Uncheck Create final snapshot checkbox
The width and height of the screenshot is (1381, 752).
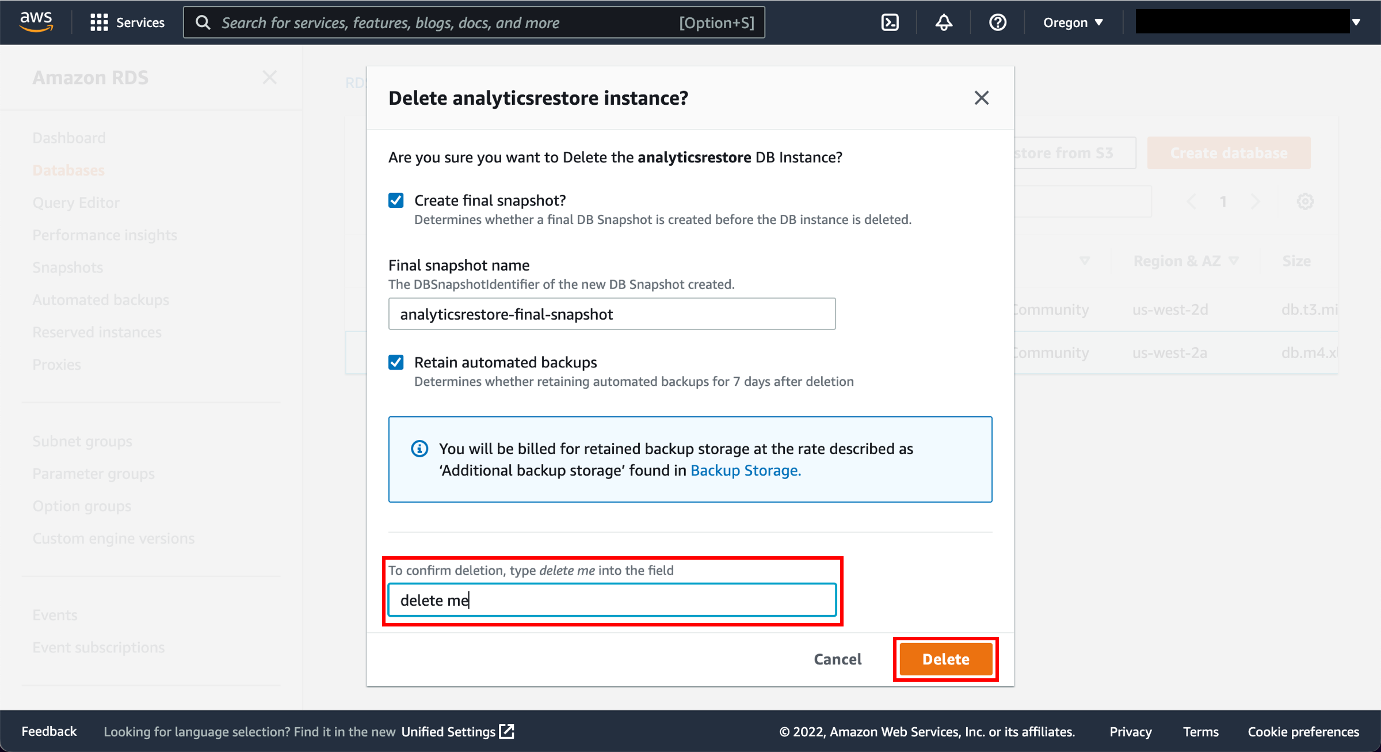(396, 200)
